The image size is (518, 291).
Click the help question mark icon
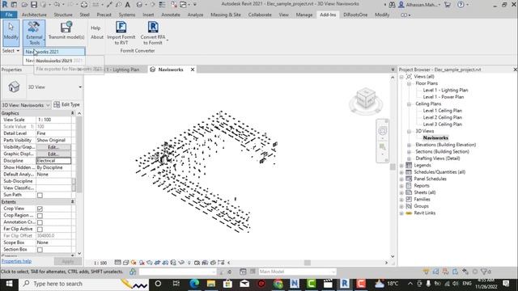[x=461, y=5]
